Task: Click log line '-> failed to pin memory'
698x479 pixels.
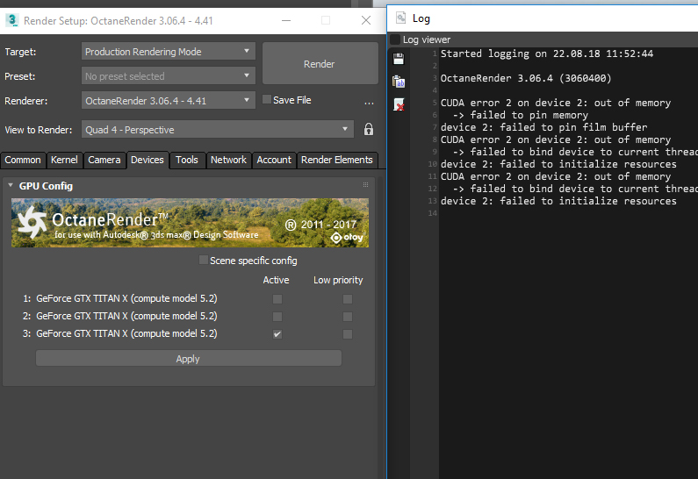Action: [x=520, y=115]
